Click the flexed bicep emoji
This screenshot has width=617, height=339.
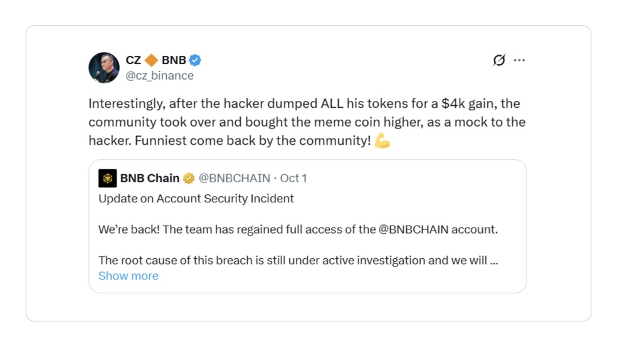click(x=382, y=140)
